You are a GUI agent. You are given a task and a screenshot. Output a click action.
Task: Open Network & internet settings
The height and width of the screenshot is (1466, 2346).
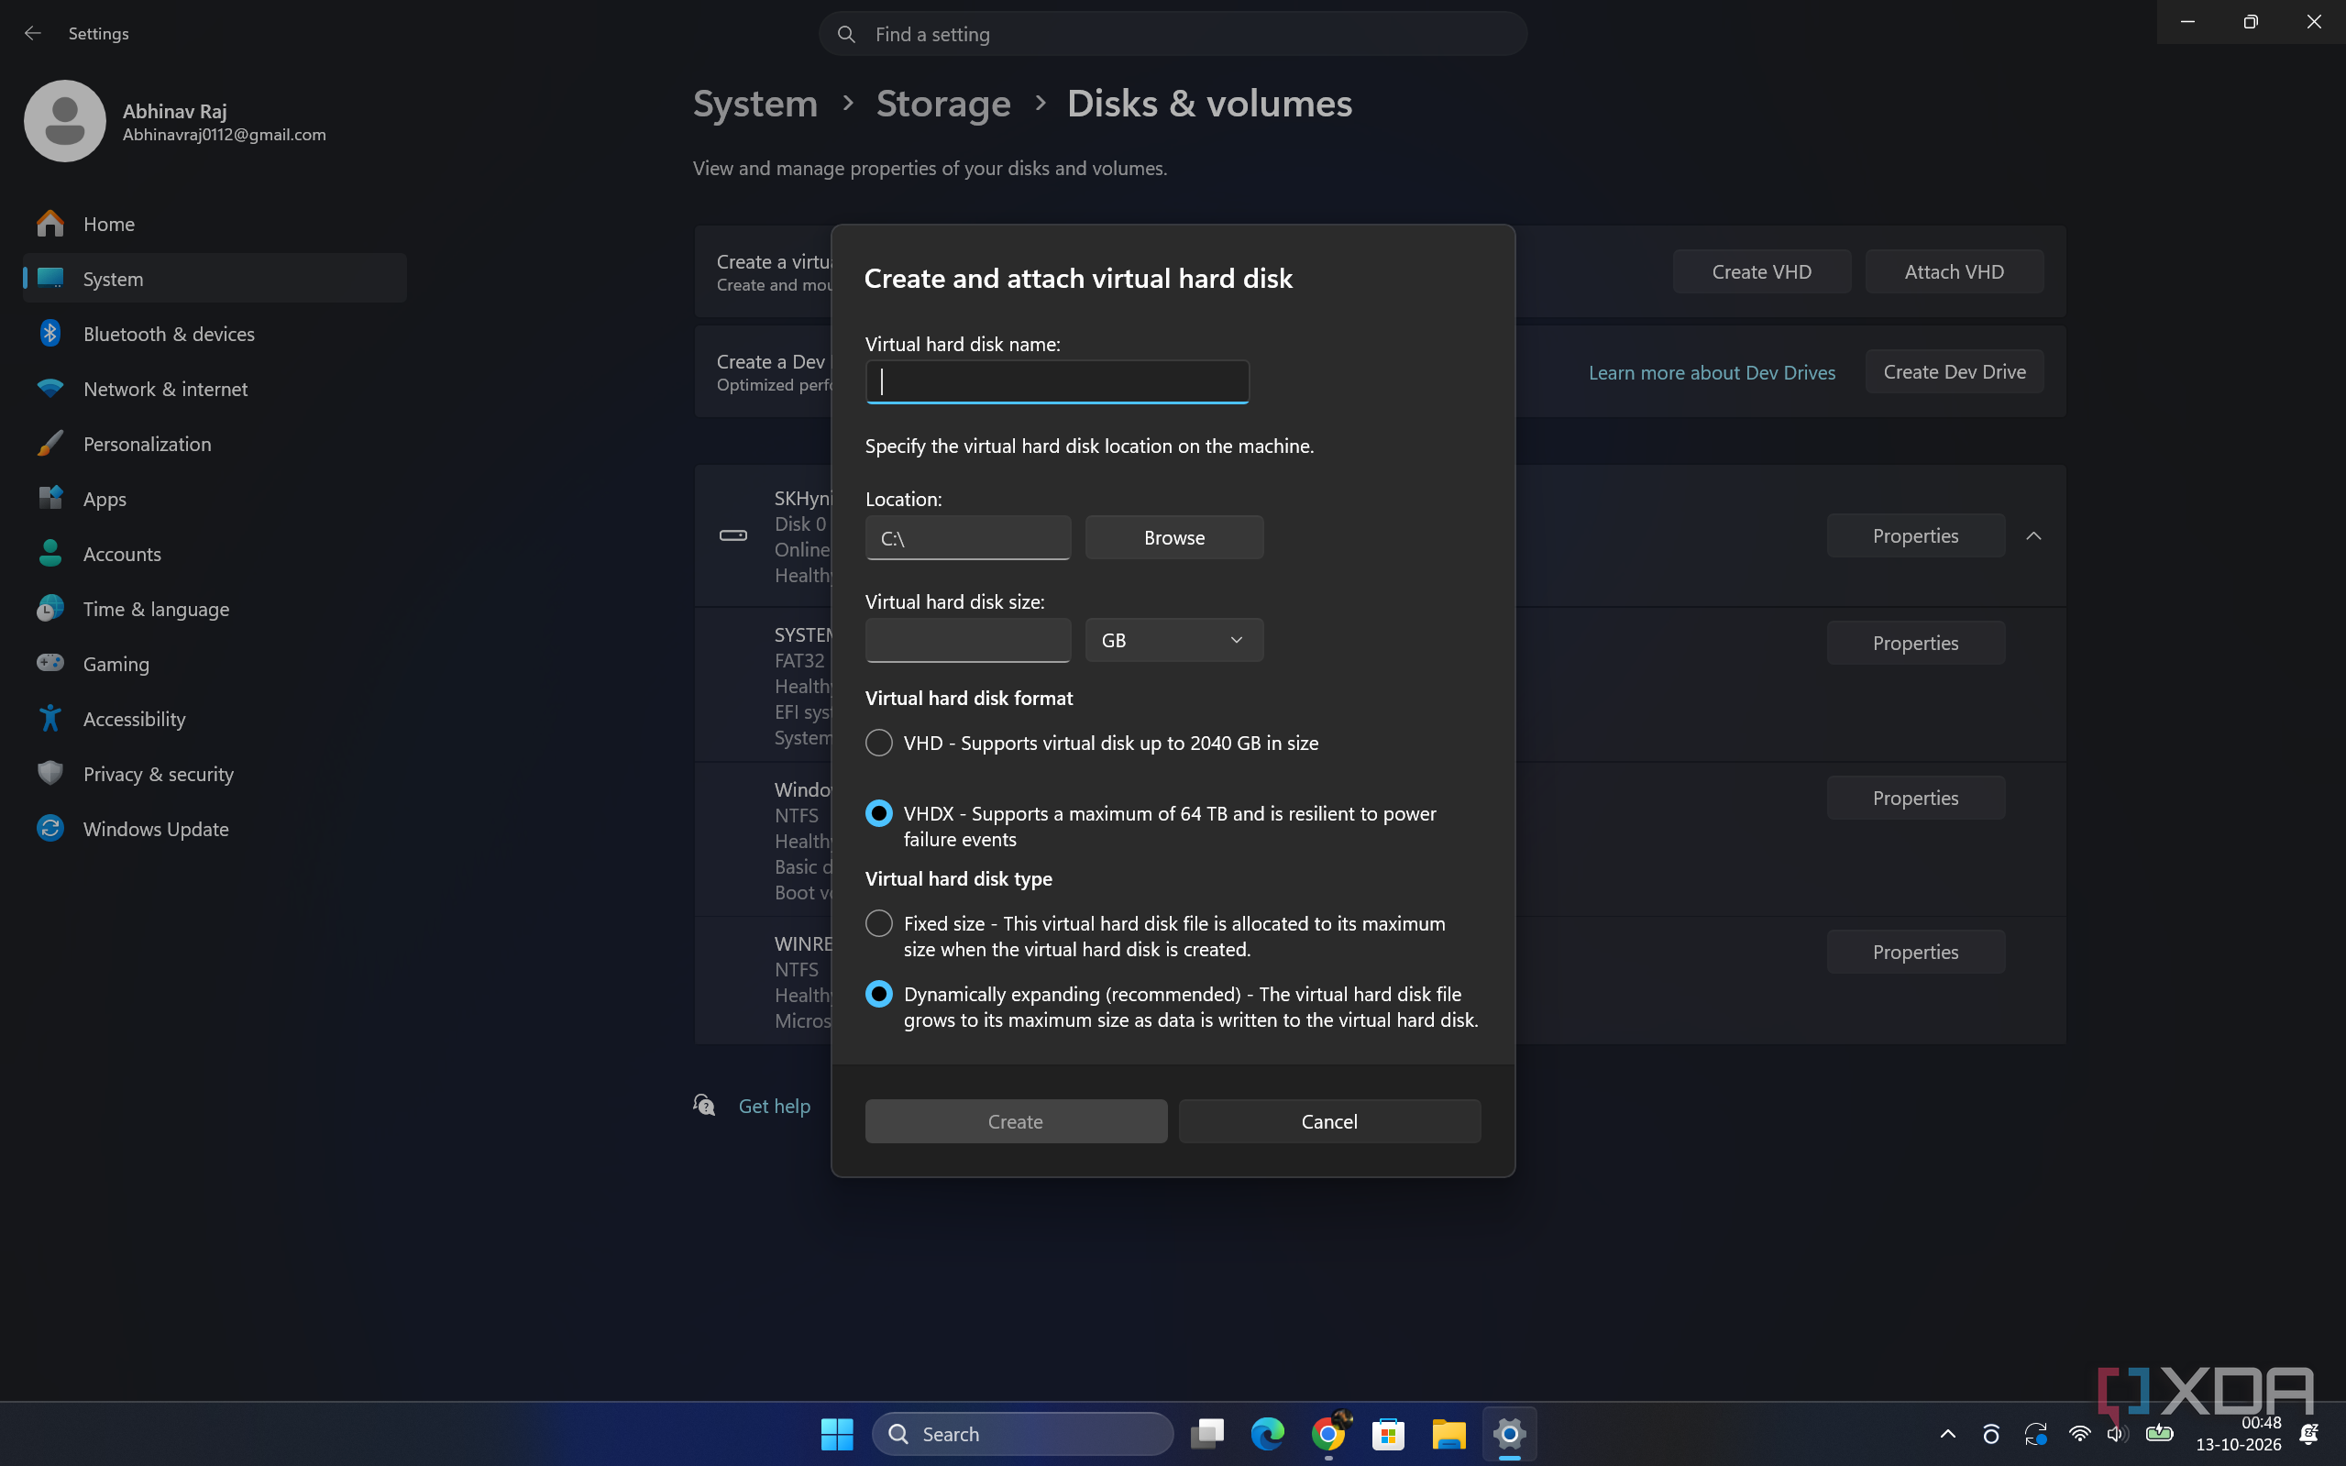click(x=215, y=389)
